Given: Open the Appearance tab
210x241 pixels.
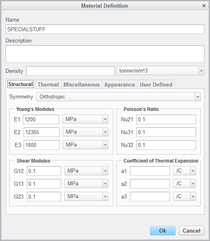Looking at the screenshot, I should pyautogui.click(x=120, y=84).
